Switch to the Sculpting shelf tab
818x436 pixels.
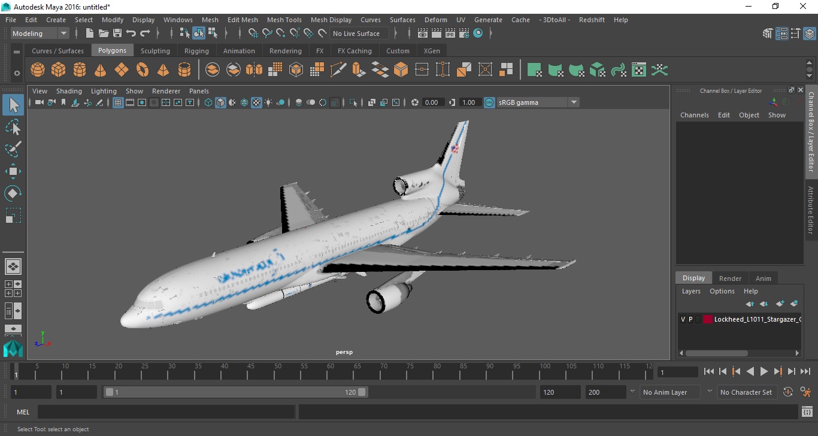pos(155,51)
